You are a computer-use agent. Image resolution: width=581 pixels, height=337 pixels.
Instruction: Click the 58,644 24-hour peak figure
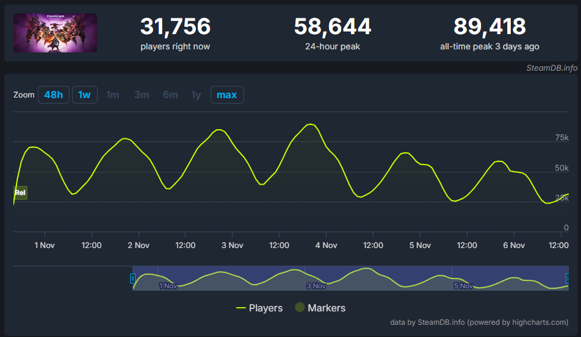(332, 27)
